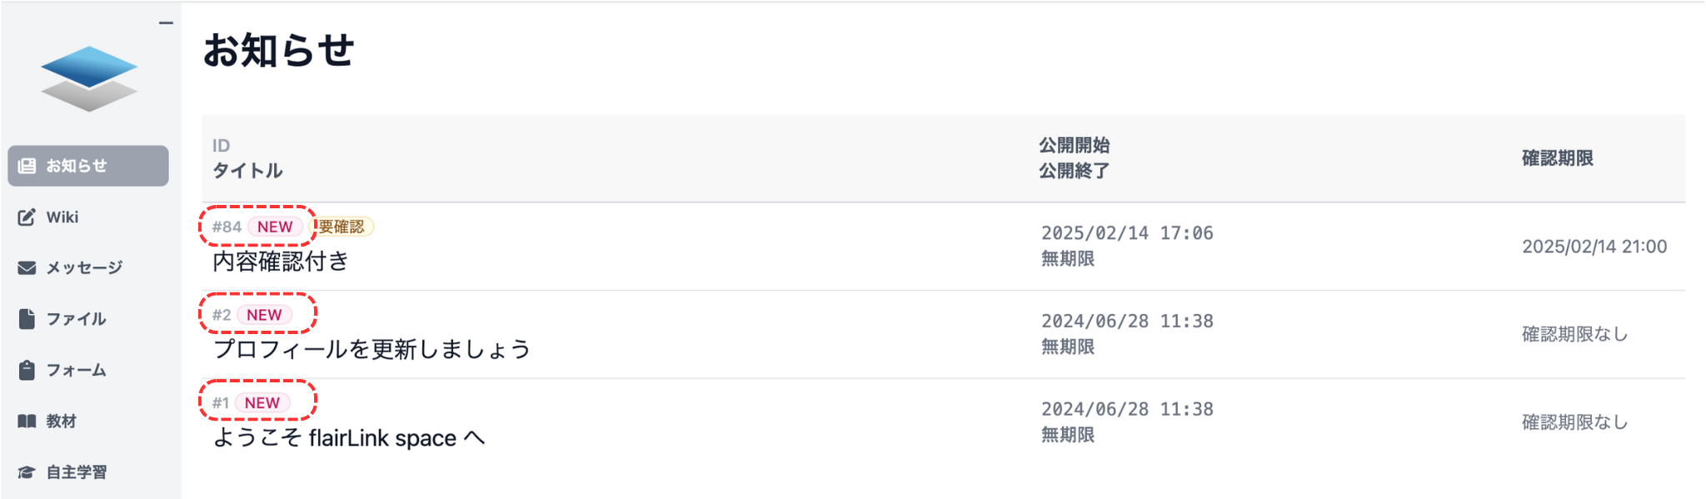
Task: Click the 自主学習 graduation cap icon
Action: click(x=27, y=472)
